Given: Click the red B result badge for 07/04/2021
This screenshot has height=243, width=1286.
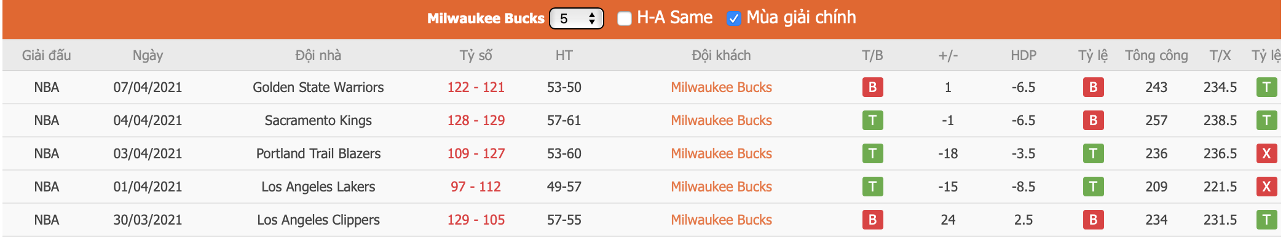Looking at the screenshot, I should click(872, 87).
